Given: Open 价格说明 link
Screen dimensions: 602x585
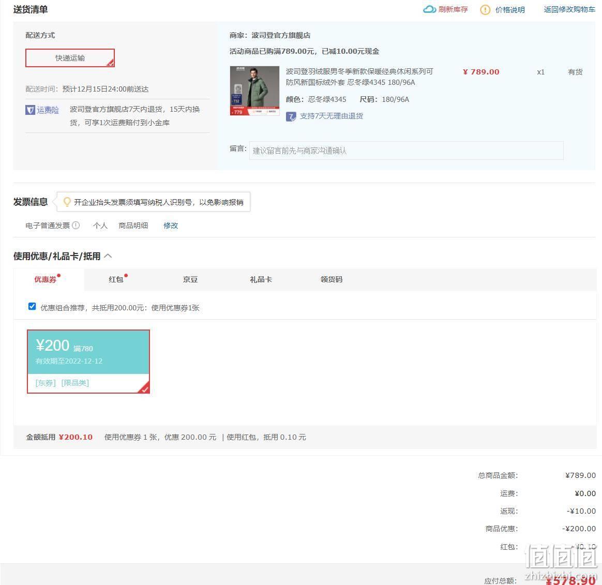Looking at the screenshot, I should (x=510, y=10).
